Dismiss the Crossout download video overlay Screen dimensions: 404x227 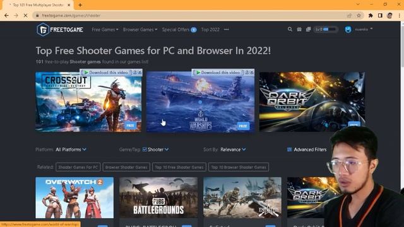coord(140,73)
